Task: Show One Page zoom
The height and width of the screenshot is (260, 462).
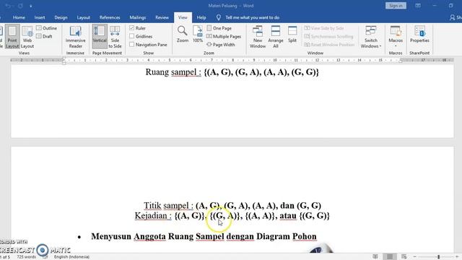Action: [219, 28]
